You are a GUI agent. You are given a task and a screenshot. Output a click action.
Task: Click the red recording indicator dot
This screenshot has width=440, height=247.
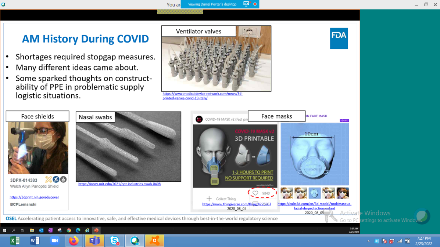tap(255, 4)
